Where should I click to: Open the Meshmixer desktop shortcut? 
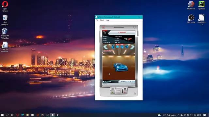191,5
